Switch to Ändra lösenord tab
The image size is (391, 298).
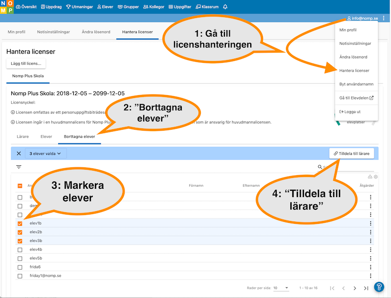pyautogui.click(x=96, y=32)
